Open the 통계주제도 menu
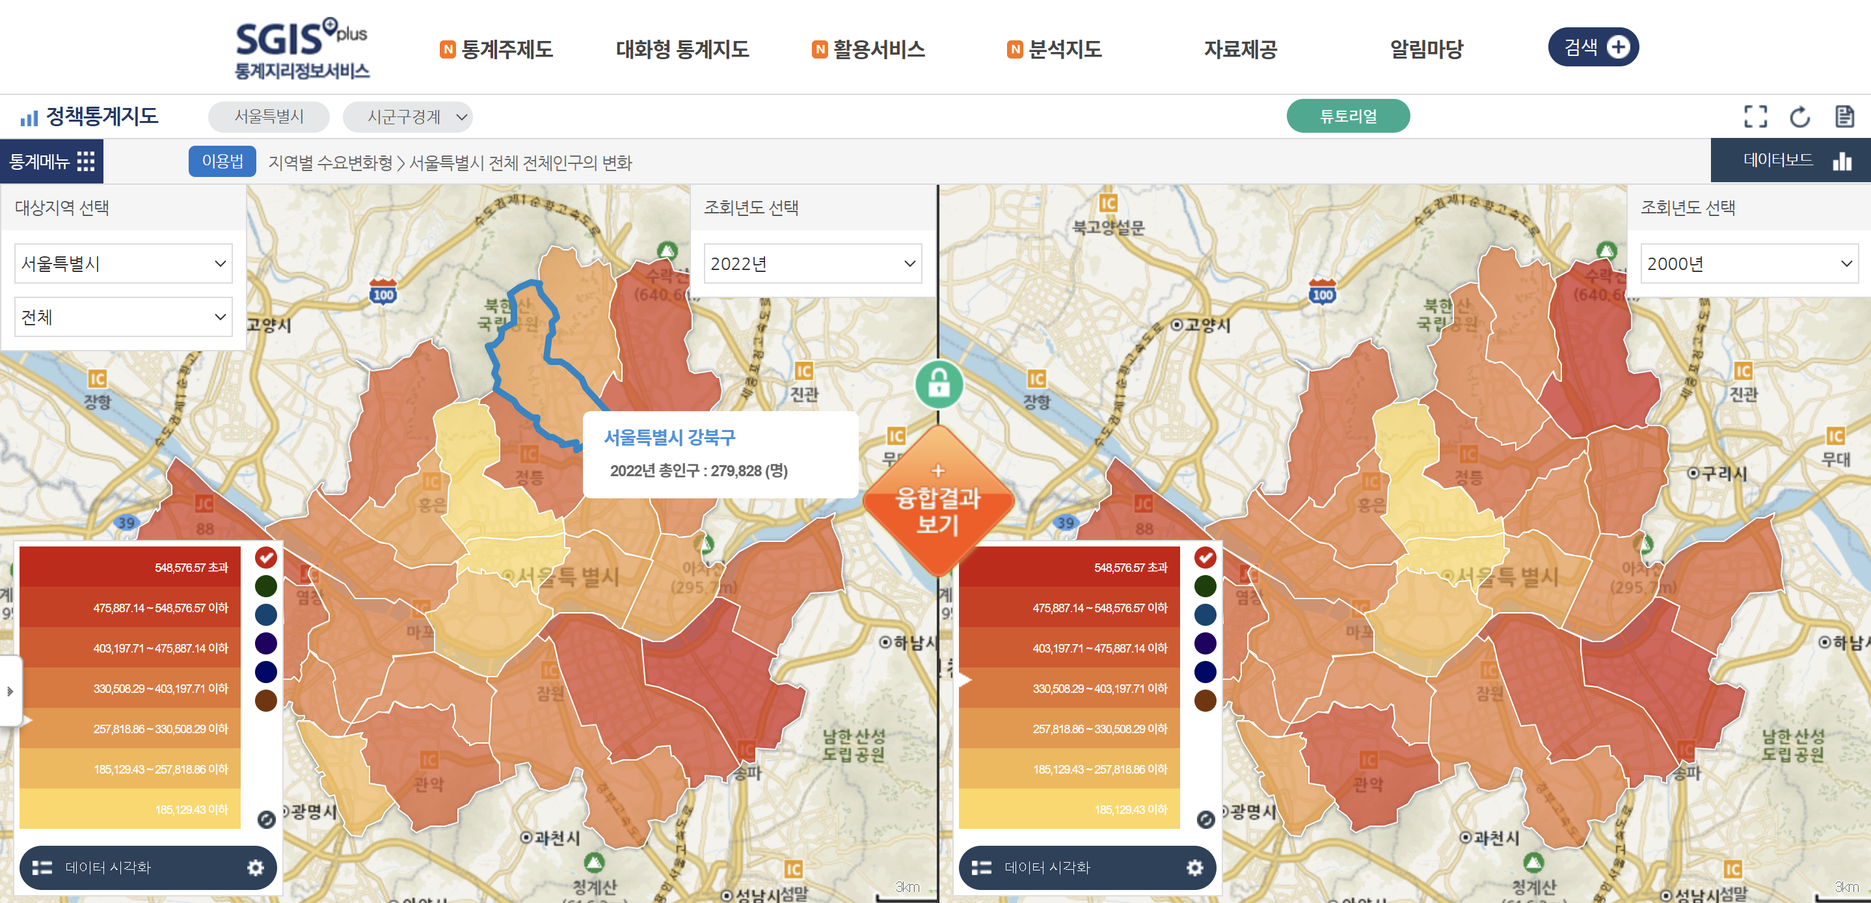 [x=506, y=49]
